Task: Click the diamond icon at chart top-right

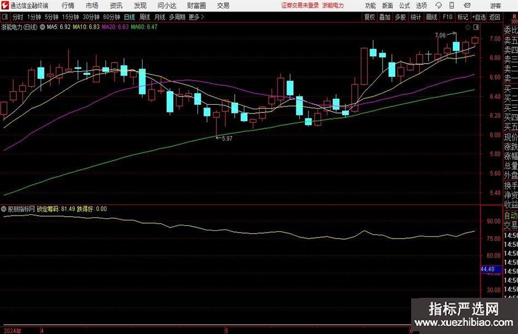Action: pyautogui.click(x=468, y=27)
